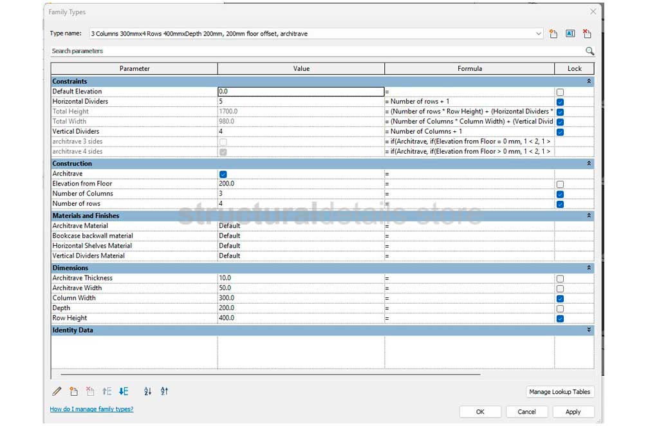Click the Edit Parameter pencil icon
This screenshot has height=426, width=659.
coord(57,391)
